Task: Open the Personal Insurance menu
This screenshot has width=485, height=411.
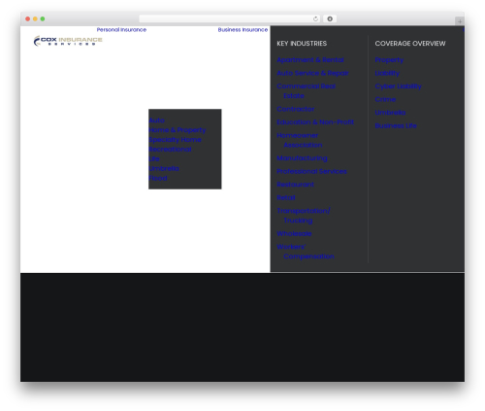Action: (121, 30)
